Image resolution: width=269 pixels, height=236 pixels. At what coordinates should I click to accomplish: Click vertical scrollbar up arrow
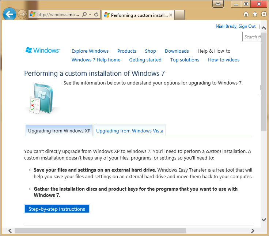tap(264, 28)
